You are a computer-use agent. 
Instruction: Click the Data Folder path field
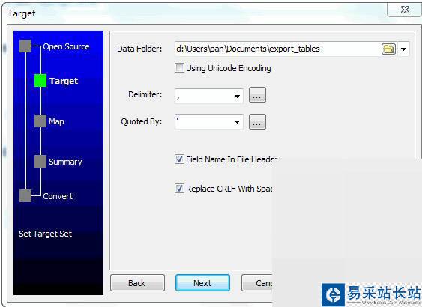277,49
